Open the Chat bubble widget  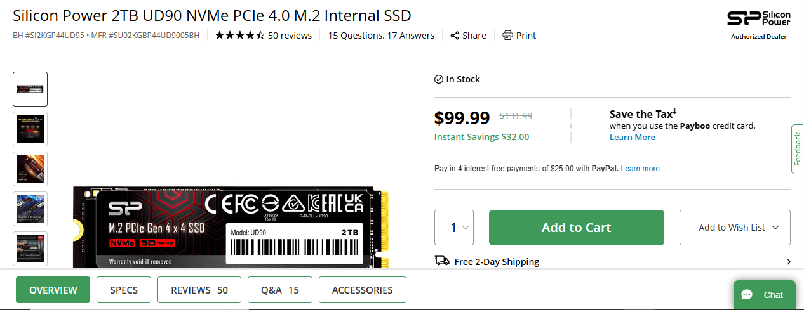coord(764,295)
